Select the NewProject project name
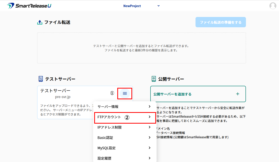 pos(132,6)
